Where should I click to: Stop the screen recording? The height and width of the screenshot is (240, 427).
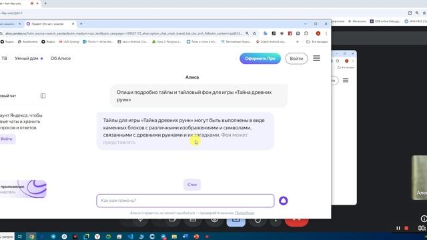click(406, 228)
